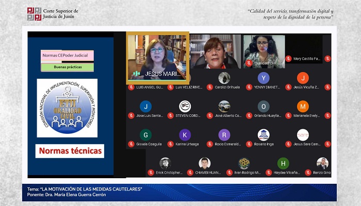Select the blue J avatar of Jose Luis Santa
The height and width of the screenshot is (206, 361).
coord(146,107)
